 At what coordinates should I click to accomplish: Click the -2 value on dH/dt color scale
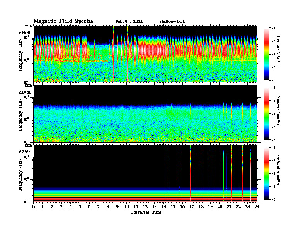[274, 28]
